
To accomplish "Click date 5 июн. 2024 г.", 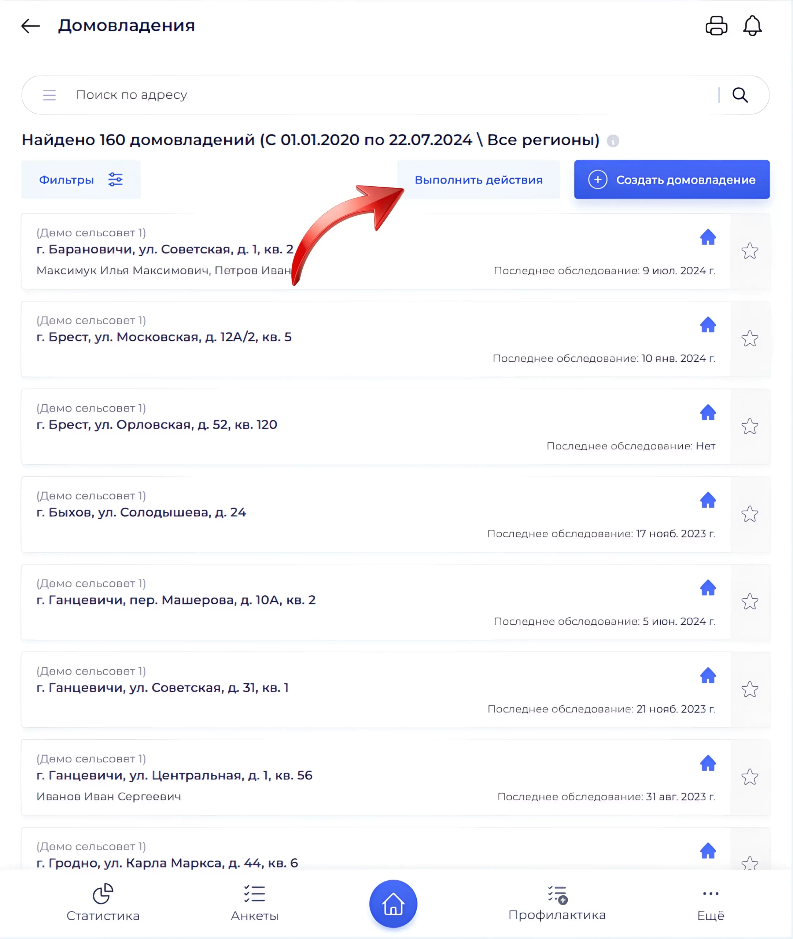I will [679, 622].
